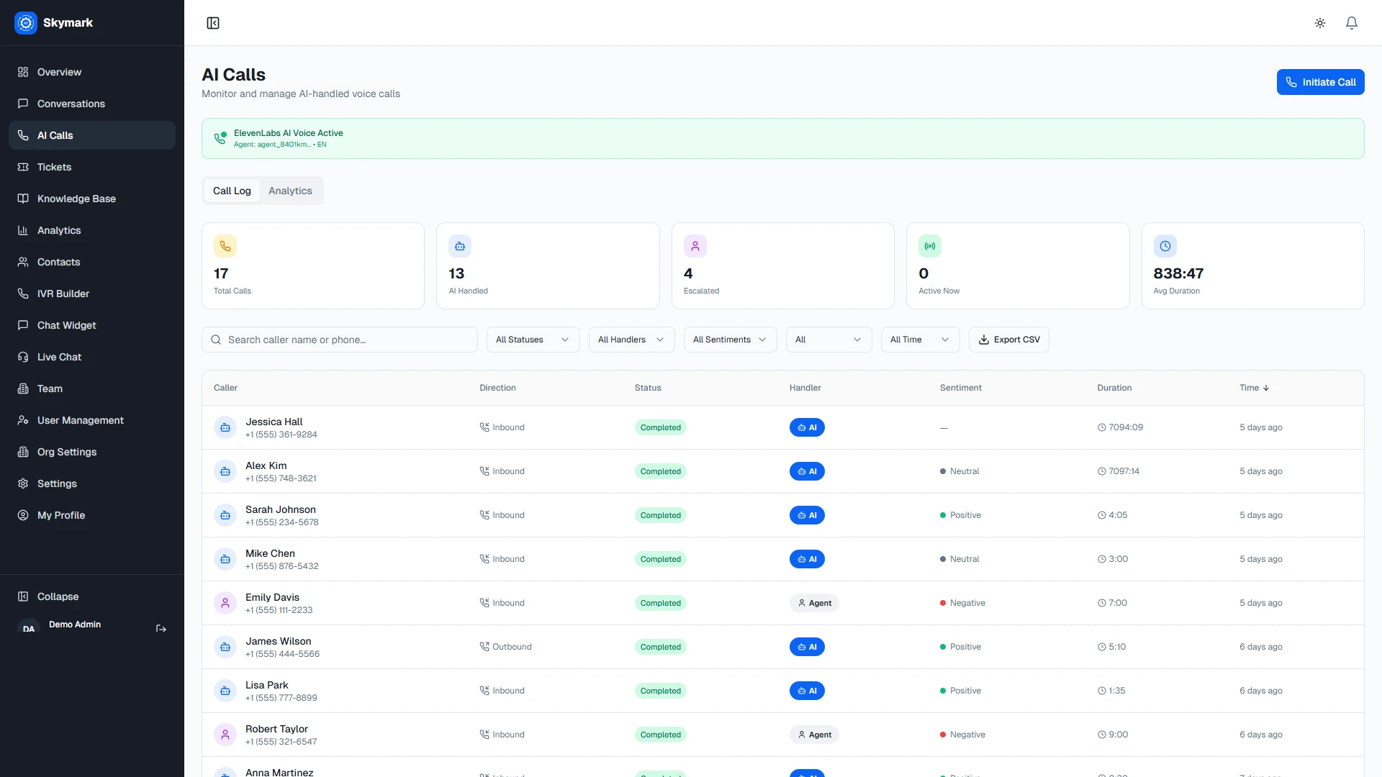Click Completed status for Lisa Park
Screen dimensions: 1382x777
(x=660, y=691)
